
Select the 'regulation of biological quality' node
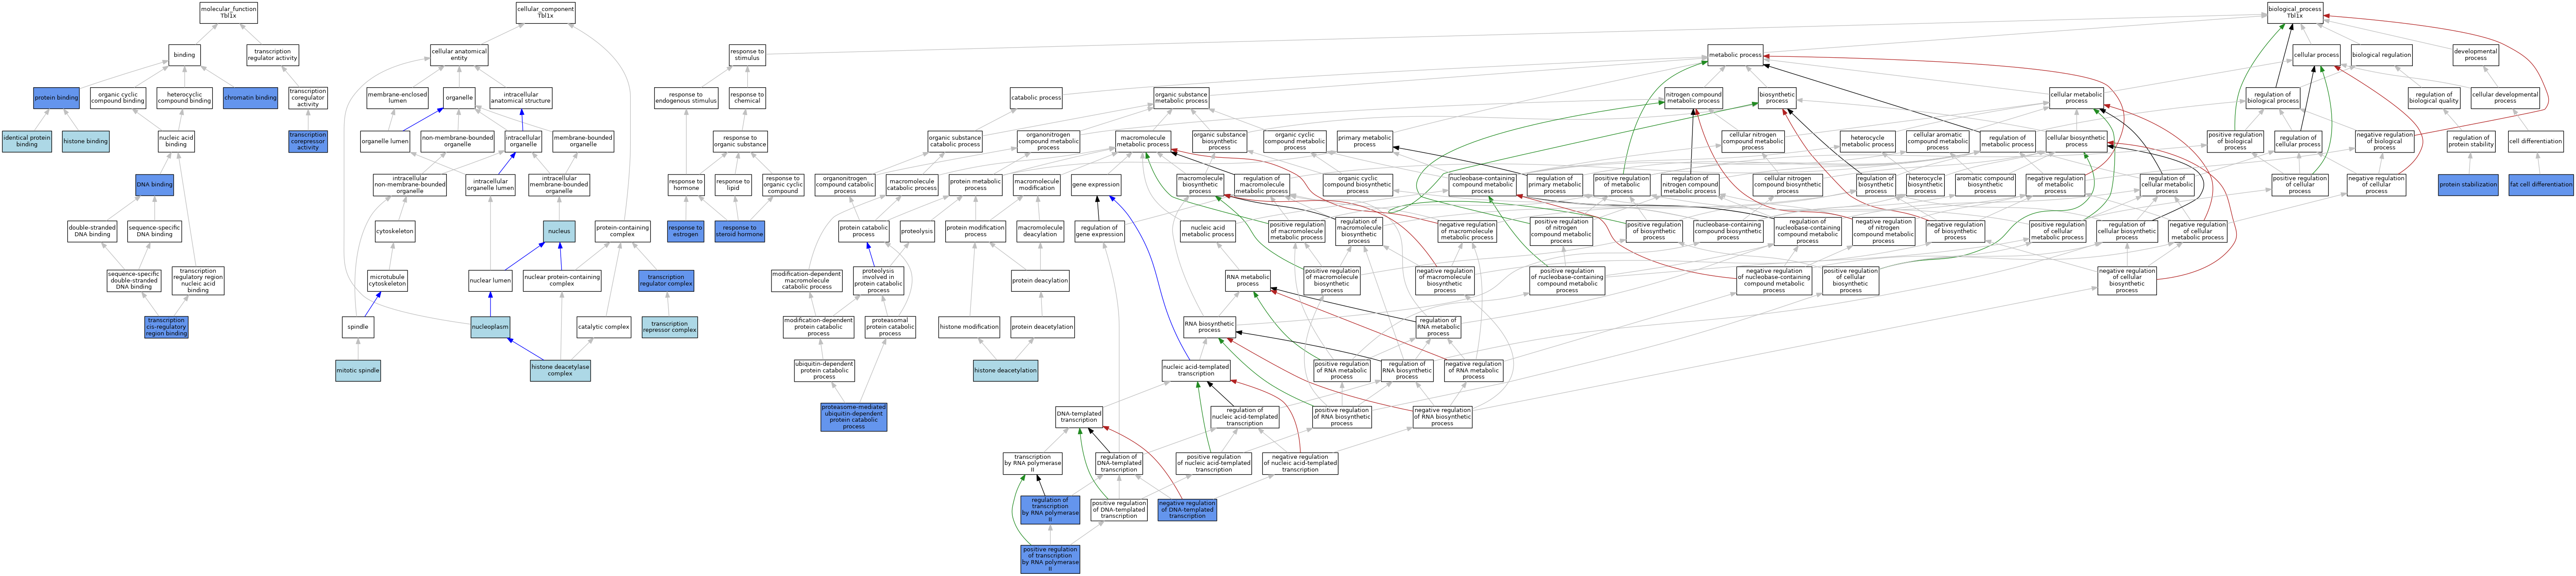(2433, 98)
